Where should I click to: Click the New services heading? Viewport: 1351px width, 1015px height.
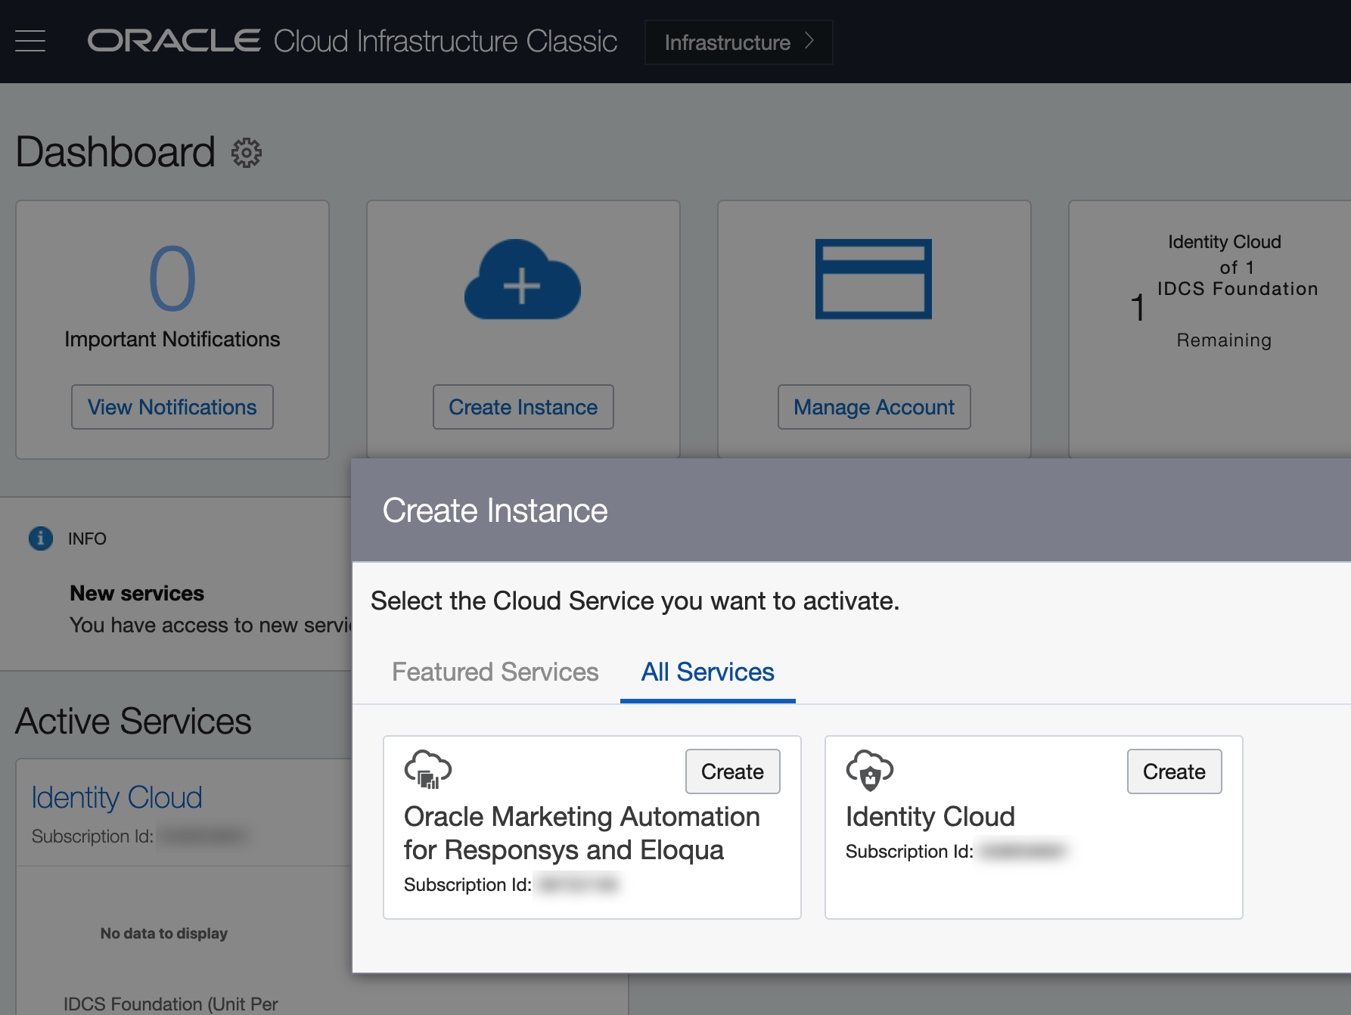[137, 593]
